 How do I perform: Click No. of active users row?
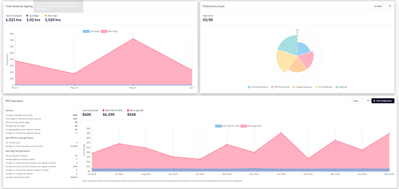point(41,143)
